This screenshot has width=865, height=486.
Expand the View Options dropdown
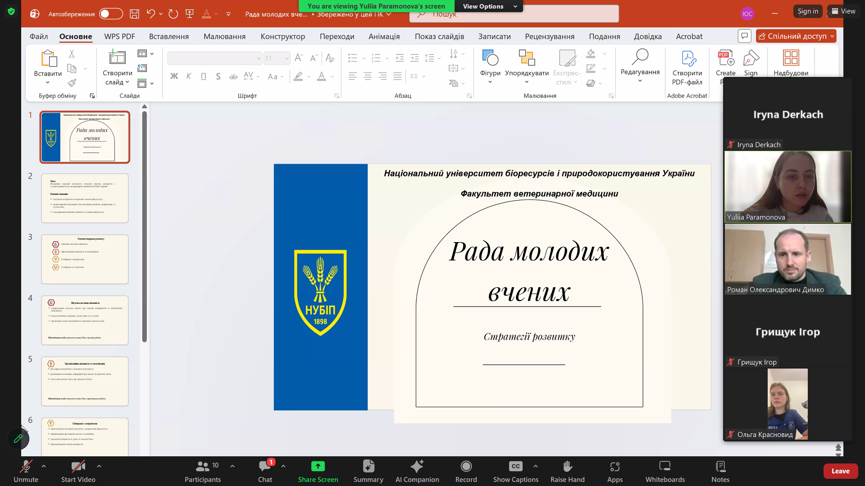[x=489, y=6]
